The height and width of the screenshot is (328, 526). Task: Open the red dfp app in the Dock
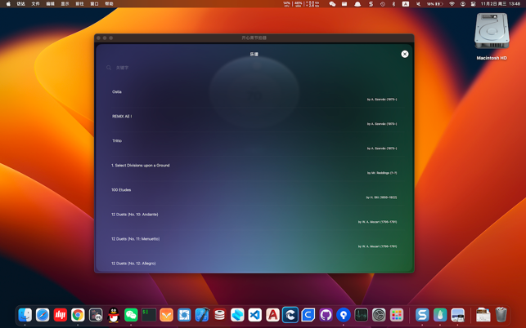point(61,315)
